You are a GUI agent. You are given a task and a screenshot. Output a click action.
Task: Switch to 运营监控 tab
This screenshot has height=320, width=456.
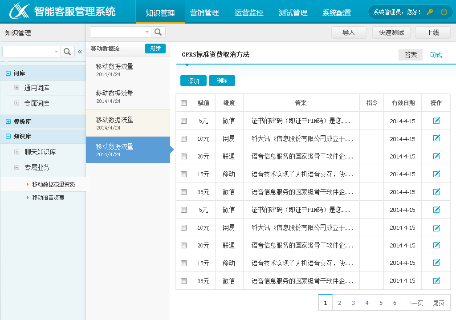click(x=249, y=12)
